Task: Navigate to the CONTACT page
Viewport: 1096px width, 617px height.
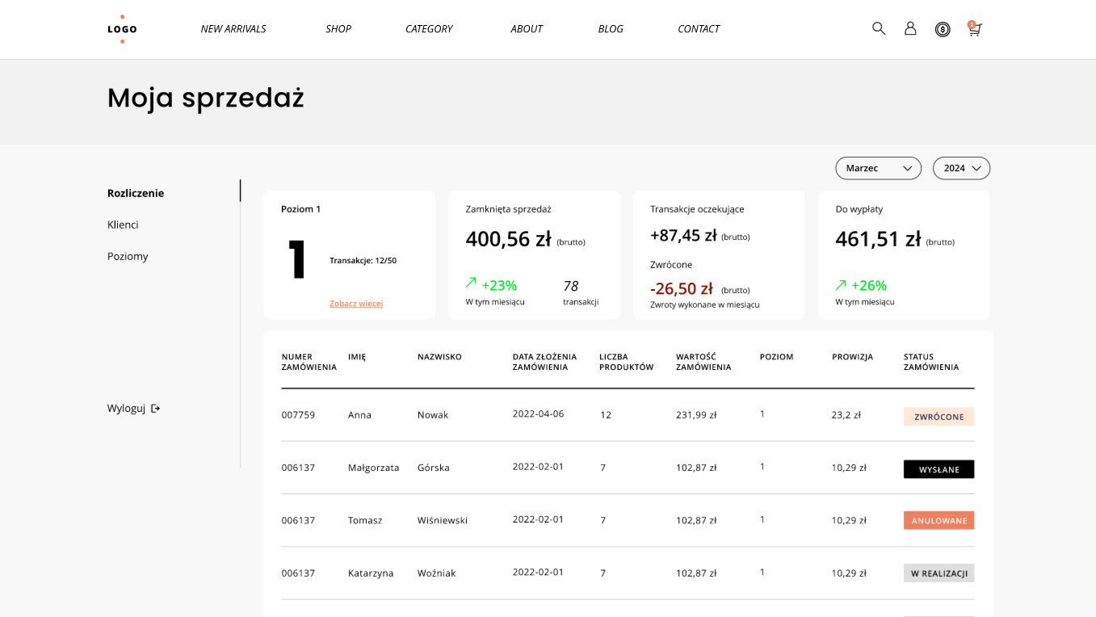Action: pyautogui.click(x=699, y=29)
